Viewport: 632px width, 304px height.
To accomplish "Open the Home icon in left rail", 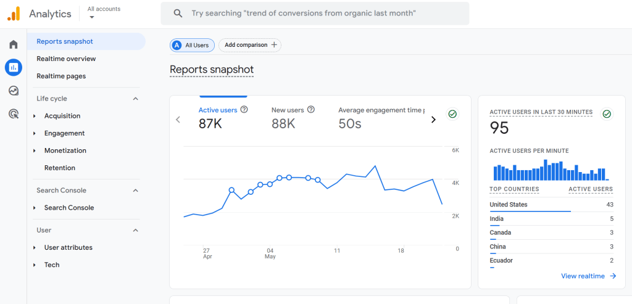I will click(x=13, y=44).
